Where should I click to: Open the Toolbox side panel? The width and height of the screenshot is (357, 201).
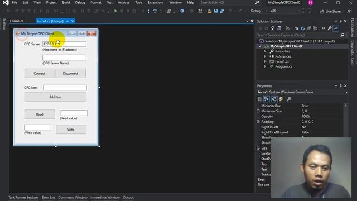pos(4,24)
